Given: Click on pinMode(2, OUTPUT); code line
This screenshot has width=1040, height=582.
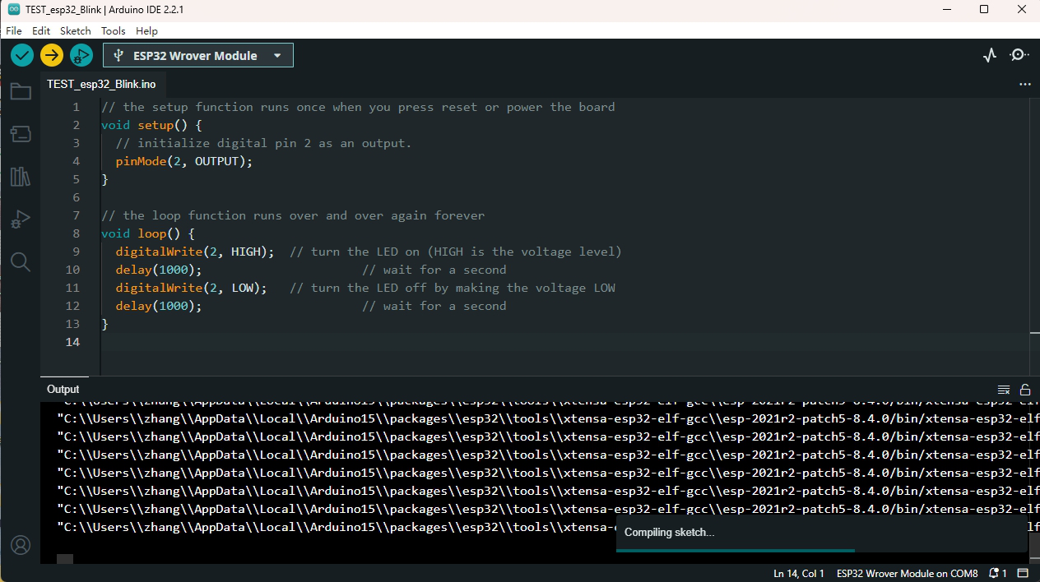Looking at the screenshot, I should point(184,161).
